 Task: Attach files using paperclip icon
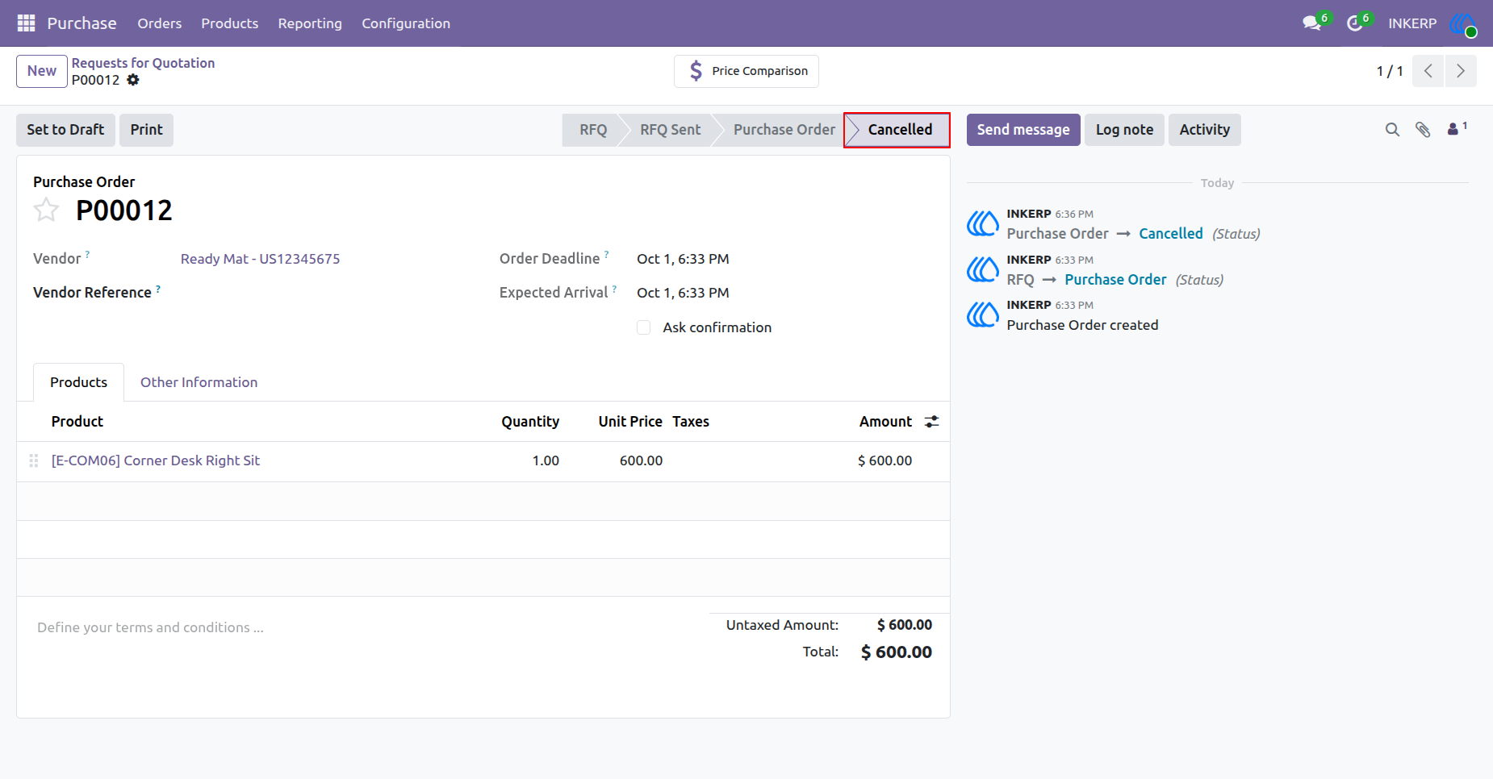pos(1423,130)
